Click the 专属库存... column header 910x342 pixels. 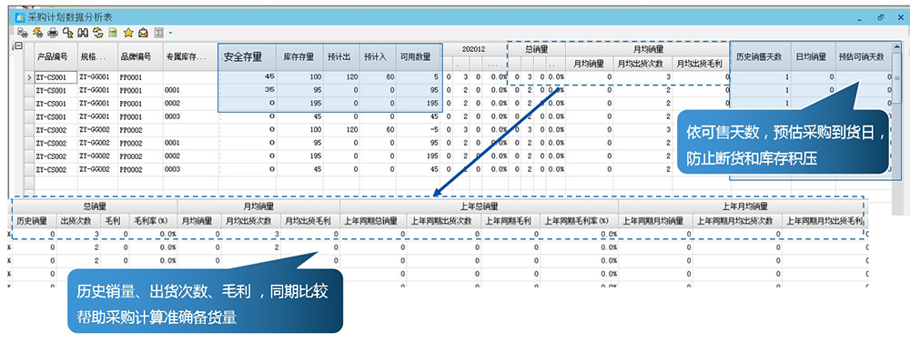(190, 56)
